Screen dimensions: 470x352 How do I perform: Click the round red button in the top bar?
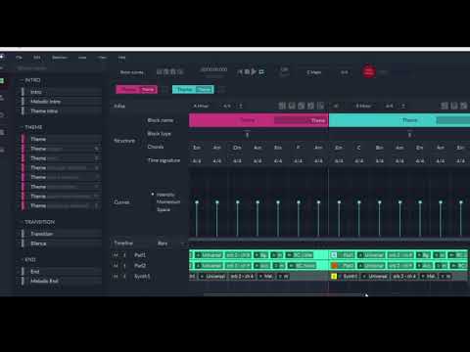(x=368, y=71)
